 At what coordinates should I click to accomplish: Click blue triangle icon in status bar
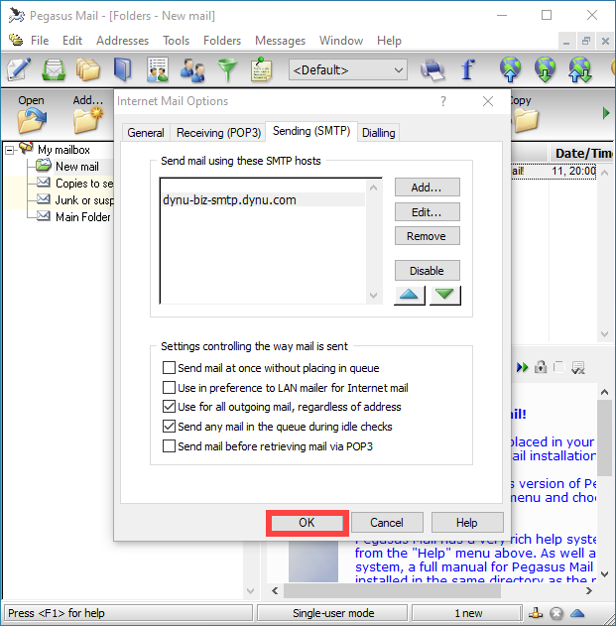[x=577, y=613]
